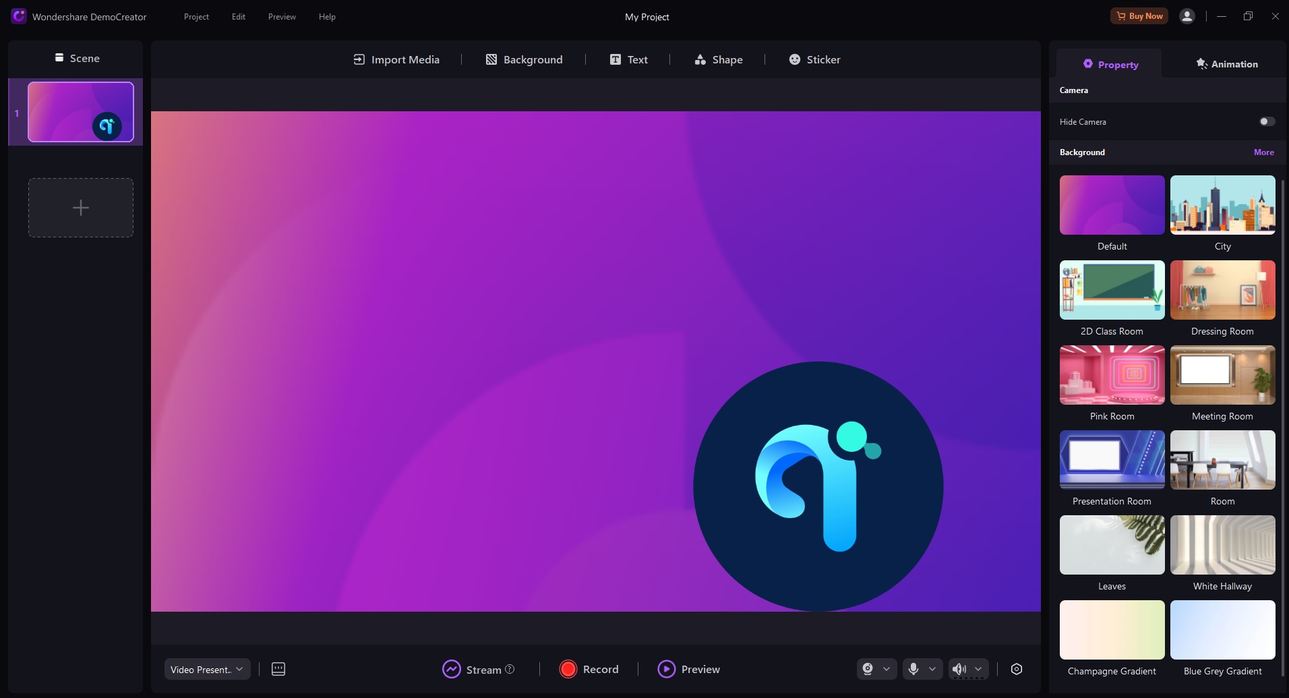Open the Preview menu
This screenshot has width=1289, height=698.
(282, 17)
